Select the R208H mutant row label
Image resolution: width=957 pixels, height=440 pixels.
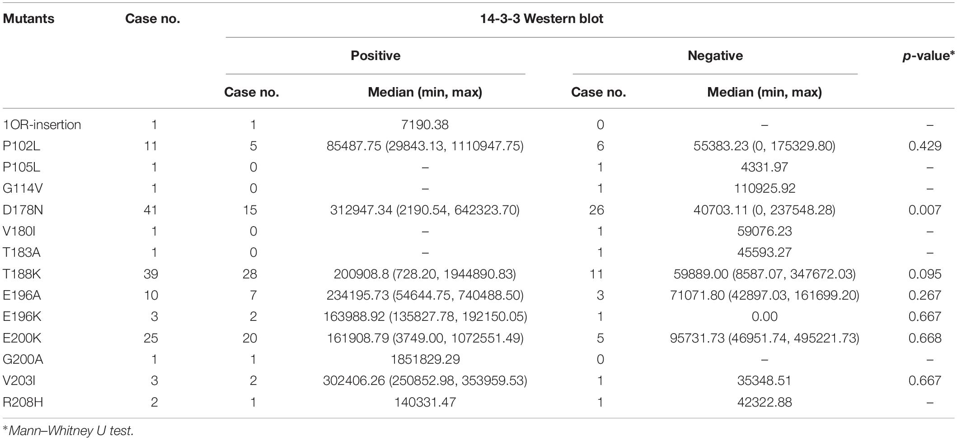[x=23, y=402]
